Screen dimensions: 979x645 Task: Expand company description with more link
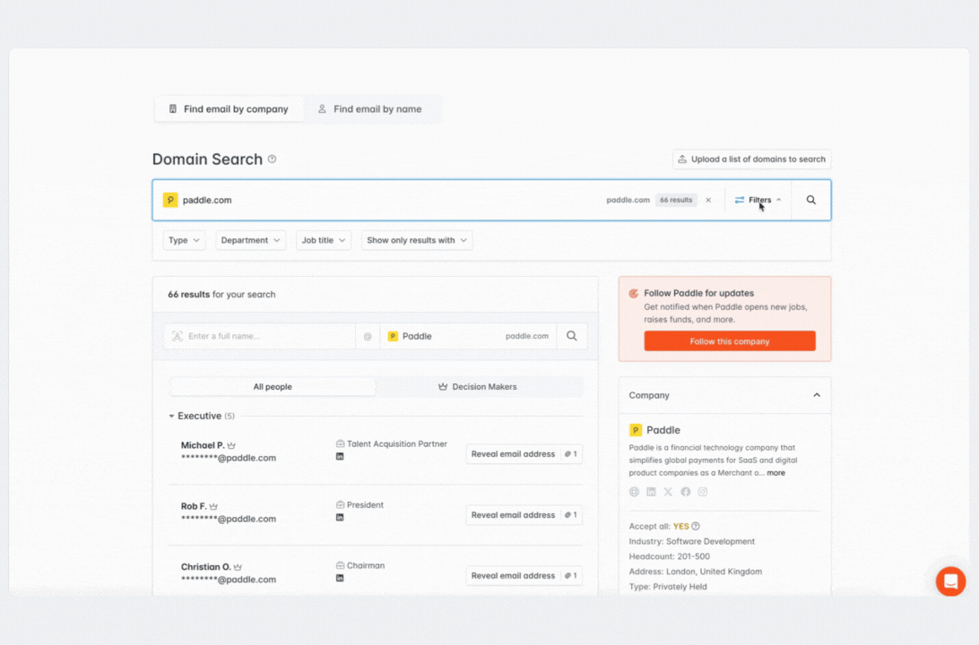775,473
